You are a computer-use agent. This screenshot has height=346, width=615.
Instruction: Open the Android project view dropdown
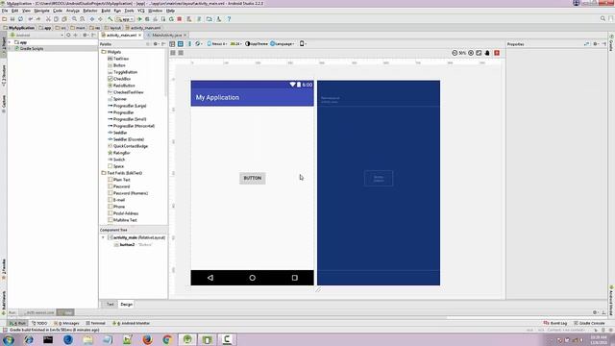pyautogui.click(x=37, y=35)
